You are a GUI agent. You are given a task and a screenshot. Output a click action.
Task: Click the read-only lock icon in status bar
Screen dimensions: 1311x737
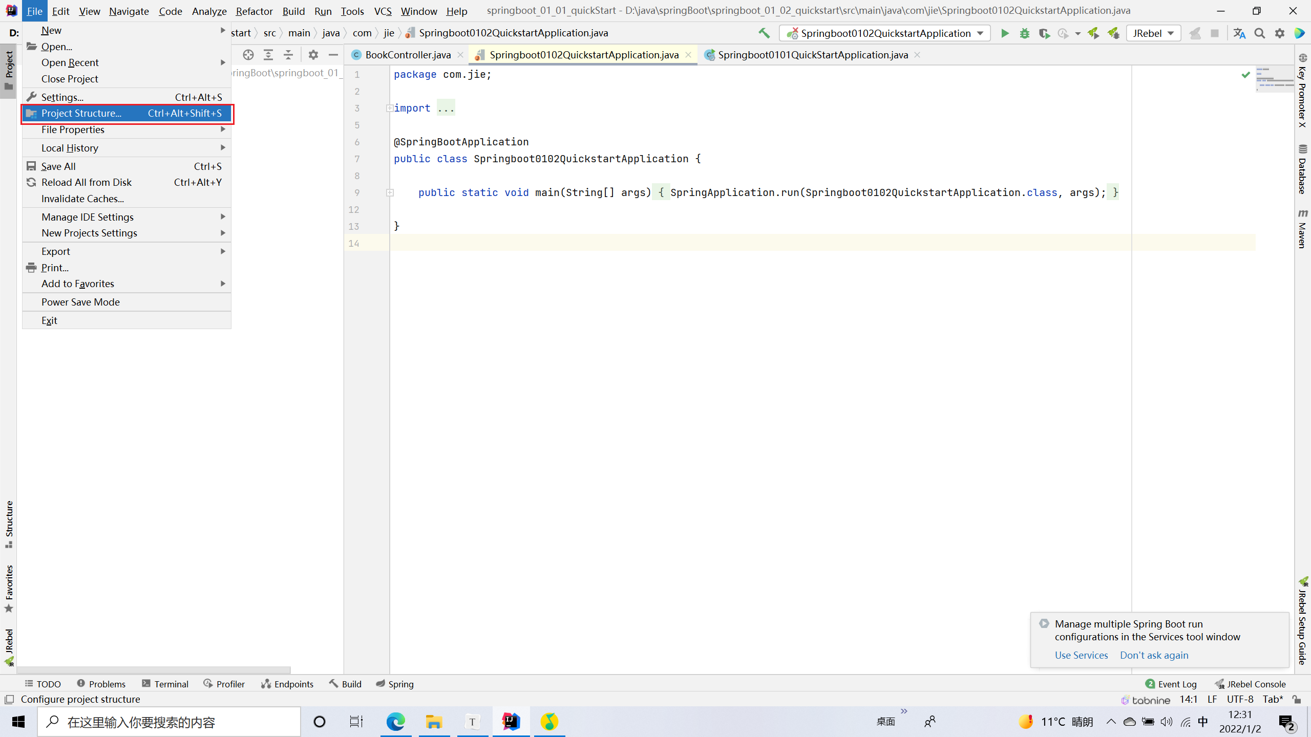coord(1297,699)
